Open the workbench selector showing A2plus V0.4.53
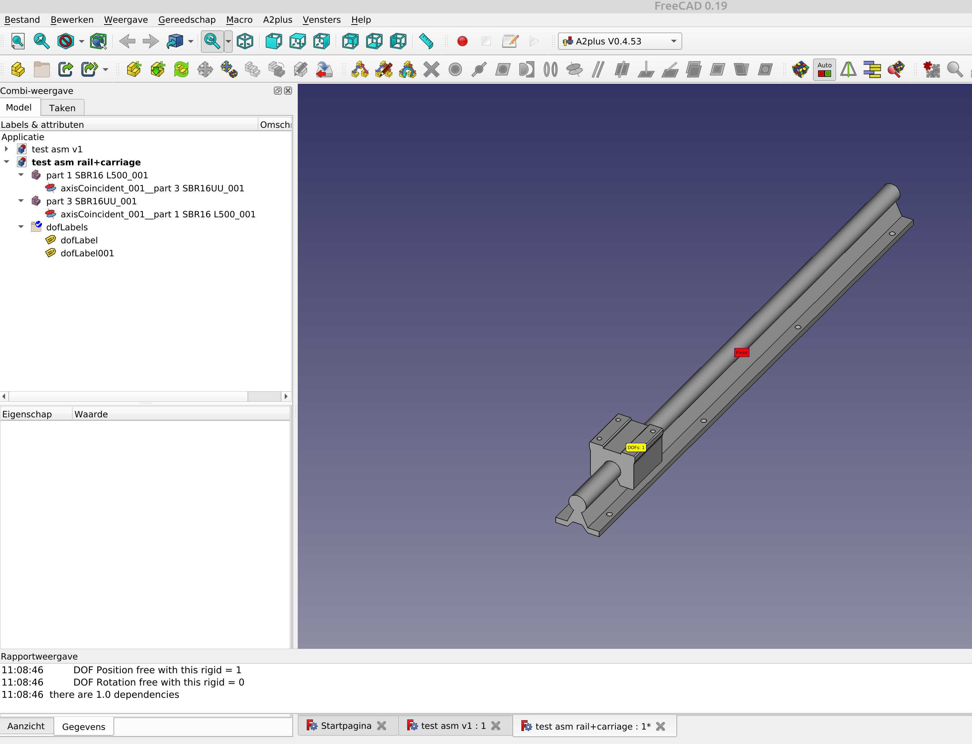The height and width of the screenshot is (744, 972). pyautogui.click(x=620, y=41)
